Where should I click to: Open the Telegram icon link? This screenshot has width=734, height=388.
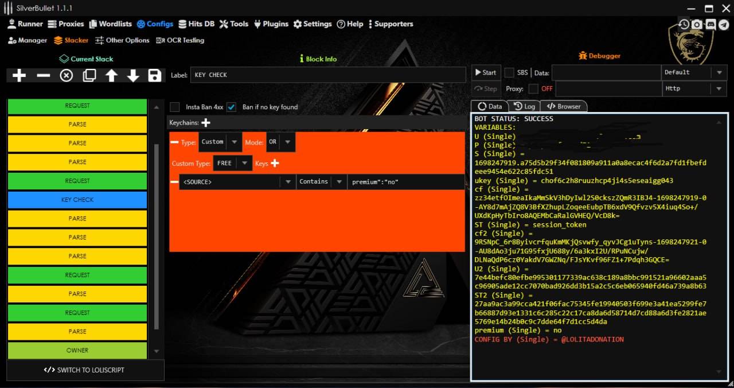[724, 24]
